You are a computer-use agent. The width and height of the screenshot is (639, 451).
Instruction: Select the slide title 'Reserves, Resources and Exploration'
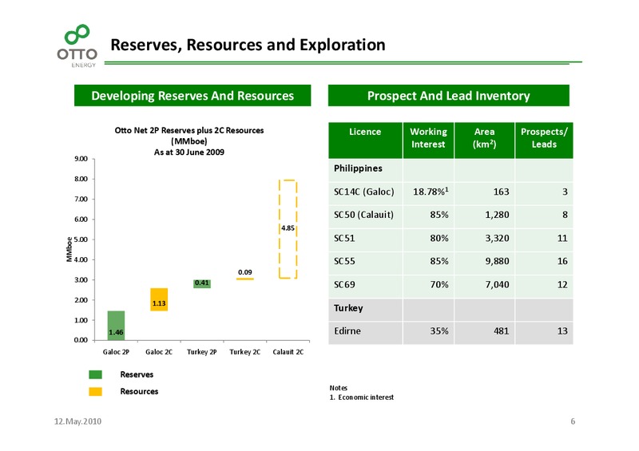248,45
